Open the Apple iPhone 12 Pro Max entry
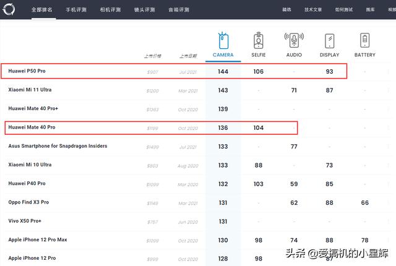The image size is (396, 266). [x=38, y=239]
